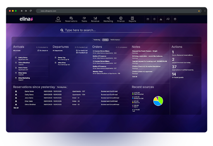Open the Weekly Clean order
This screenshot has width=213, height=146.
coord(106,73)
